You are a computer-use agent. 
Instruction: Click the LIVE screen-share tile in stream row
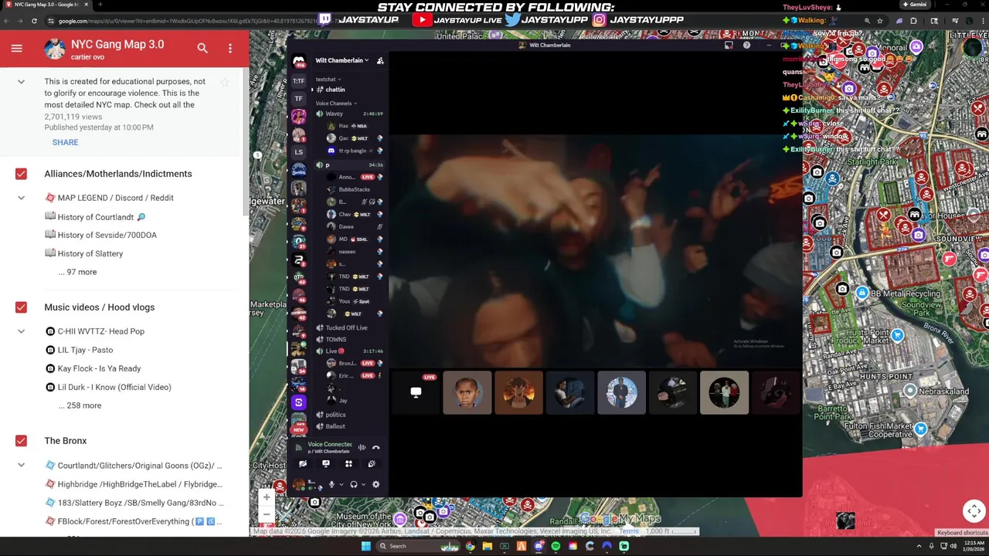(x=416, y=392)
